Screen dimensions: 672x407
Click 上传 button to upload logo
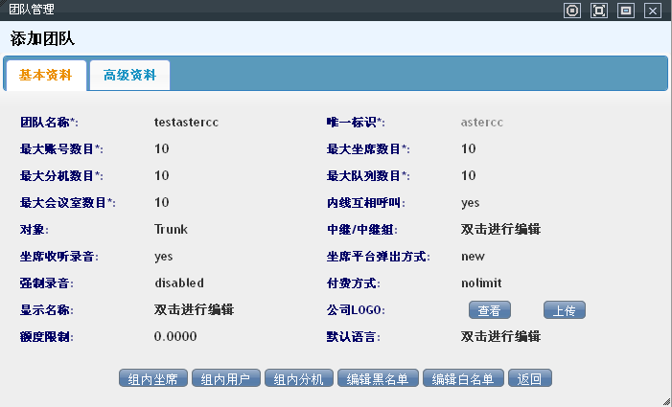click(x=565, y=310)
